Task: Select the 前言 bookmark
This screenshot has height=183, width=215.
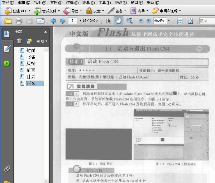Action: pyautogui.click(x=31, y=70)
